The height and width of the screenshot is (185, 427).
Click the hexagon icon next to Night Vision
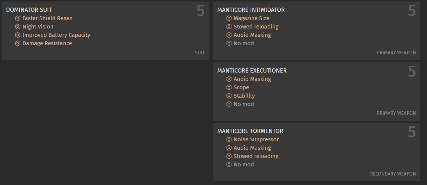(18, 27)
